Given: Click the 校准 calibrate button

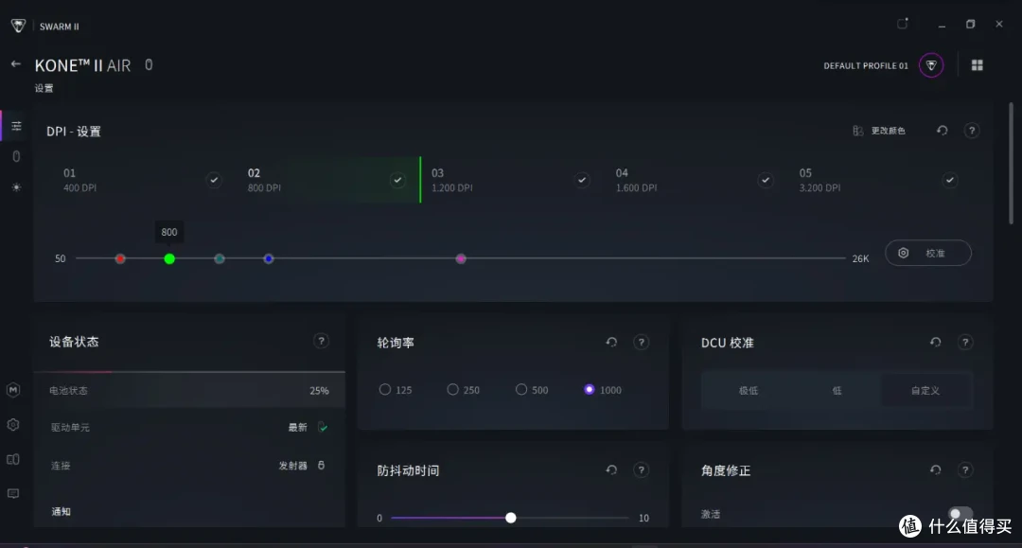Looking at the screenshot, I should pos(928,253).
